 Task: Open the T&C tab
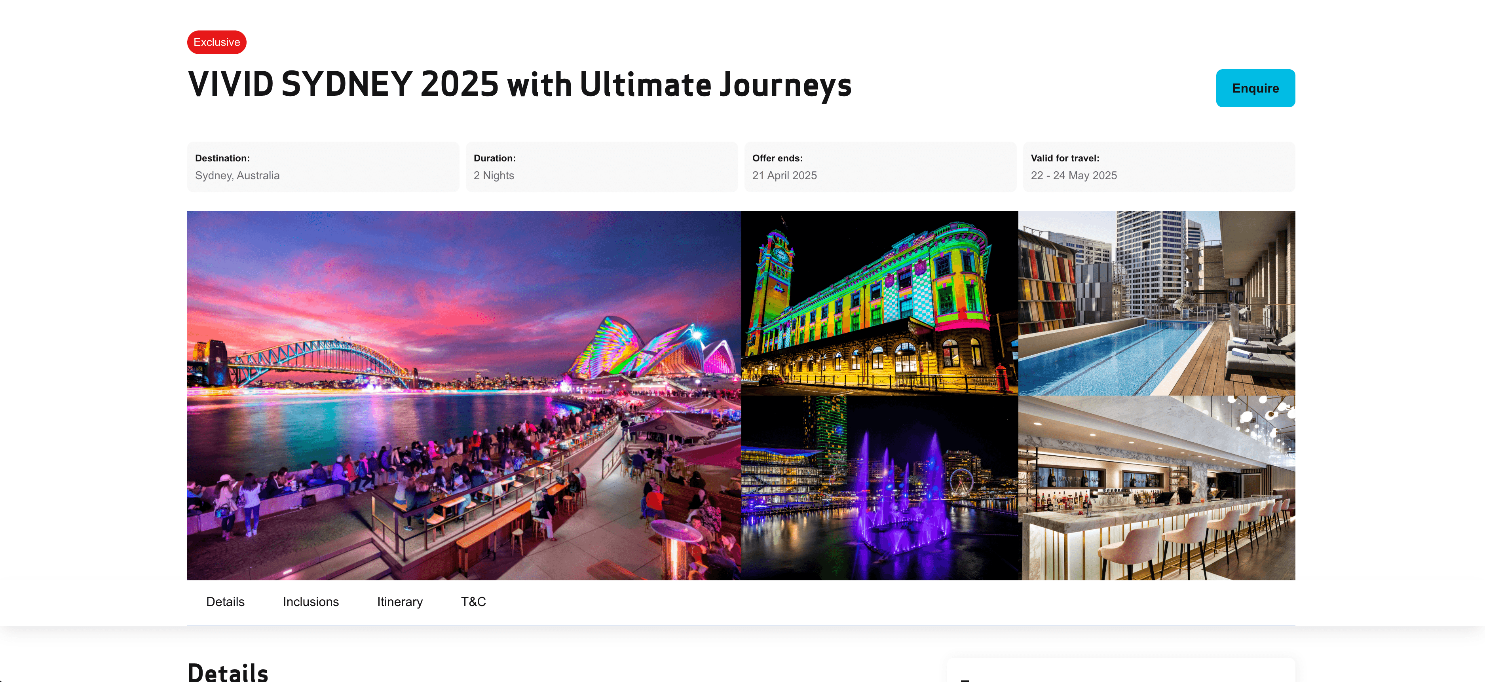(473, 601)
